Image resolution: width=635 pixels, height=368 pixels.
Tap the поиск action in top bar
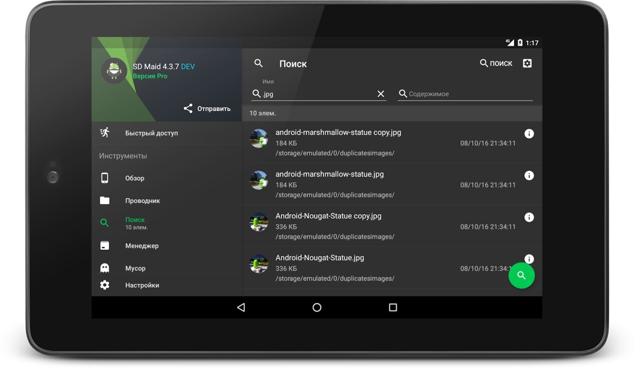496,63
